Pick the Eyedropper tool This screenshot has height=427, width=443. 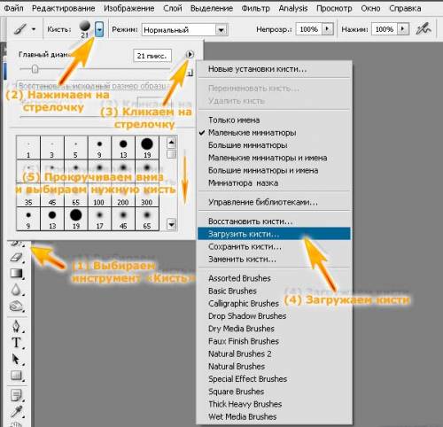pos(16,411)
